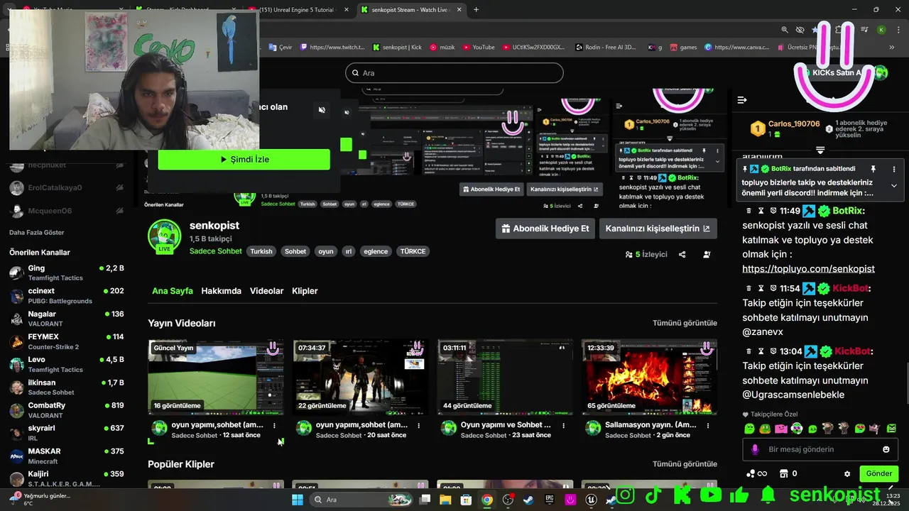The image size is (909, 511).
Task: Select the pink flag emote
Action: [780, 428]
